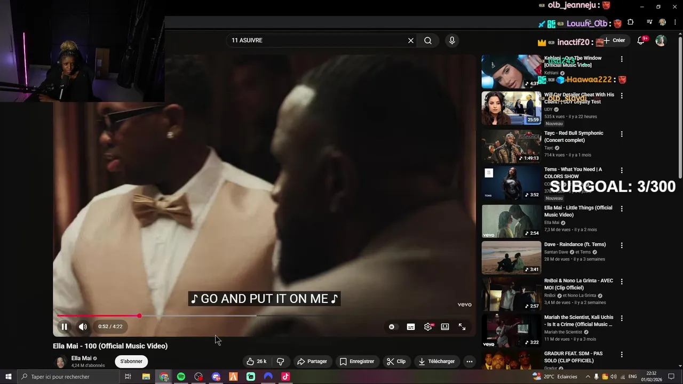Click the page scrollbar on the right
683x384 pixels.
[680, 107]
